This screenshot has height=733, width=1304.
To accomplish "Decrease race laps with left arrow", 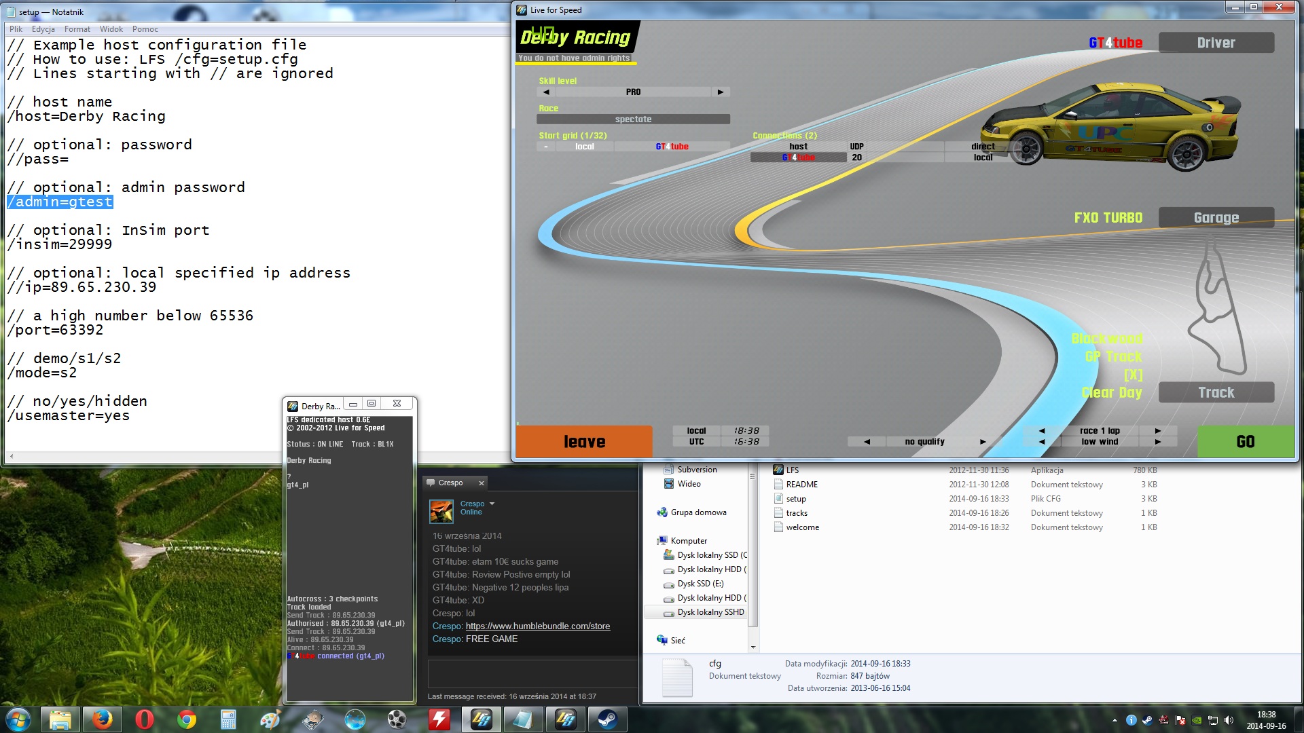I will click(x=1042, y=431).
